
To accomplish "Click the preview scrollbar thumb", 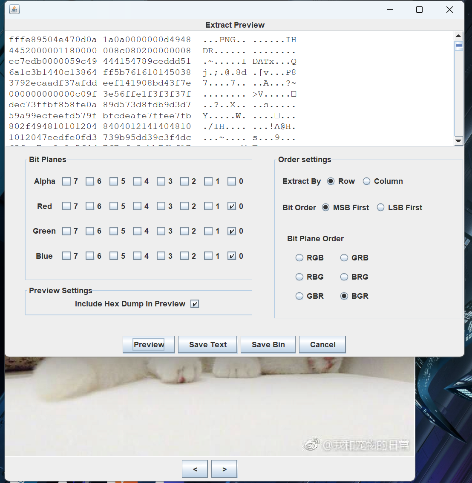I will [459, 46].
